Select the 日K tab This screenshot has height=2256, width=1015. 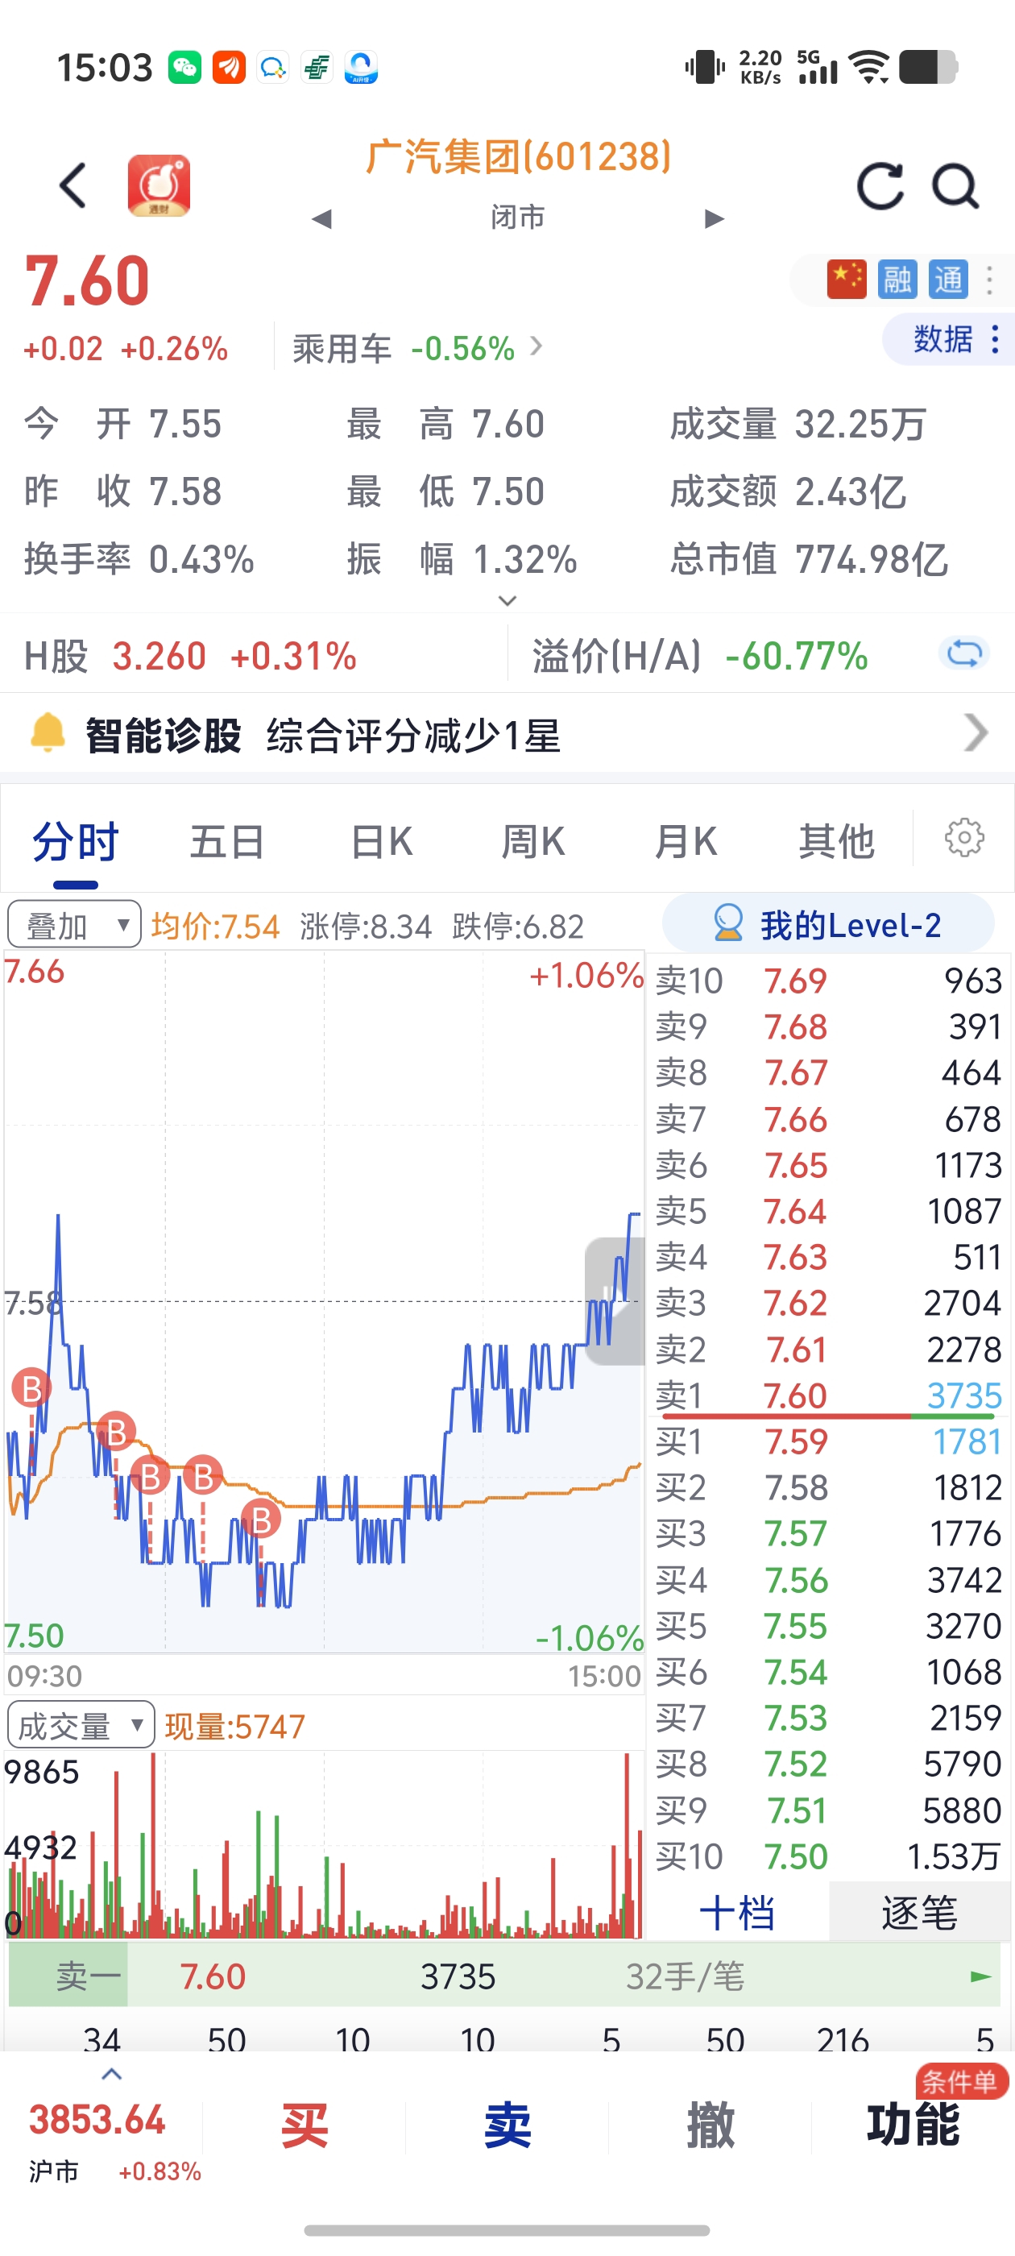click(381, 843)
